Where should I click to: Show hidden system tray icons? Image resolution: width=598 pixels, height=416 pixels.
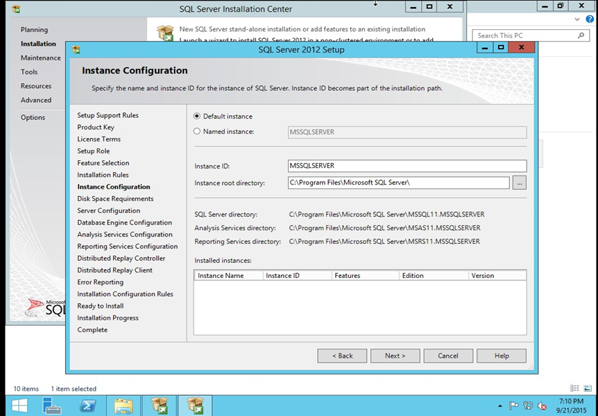[500, 406]
